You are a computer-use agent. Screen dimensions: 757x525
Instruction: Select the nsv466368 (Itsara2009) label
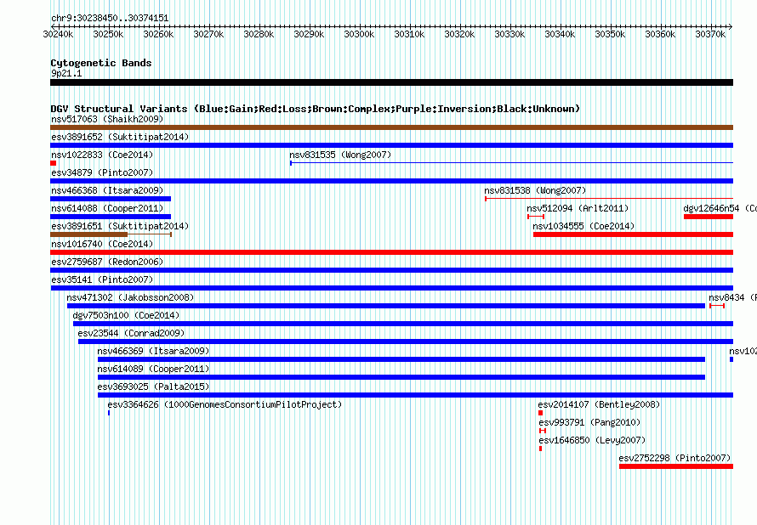(107, 190)
